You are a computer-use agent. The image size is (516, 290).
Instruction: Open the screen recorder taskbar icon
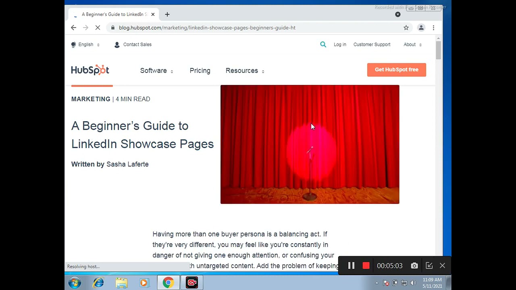click(x=192, y=283)
